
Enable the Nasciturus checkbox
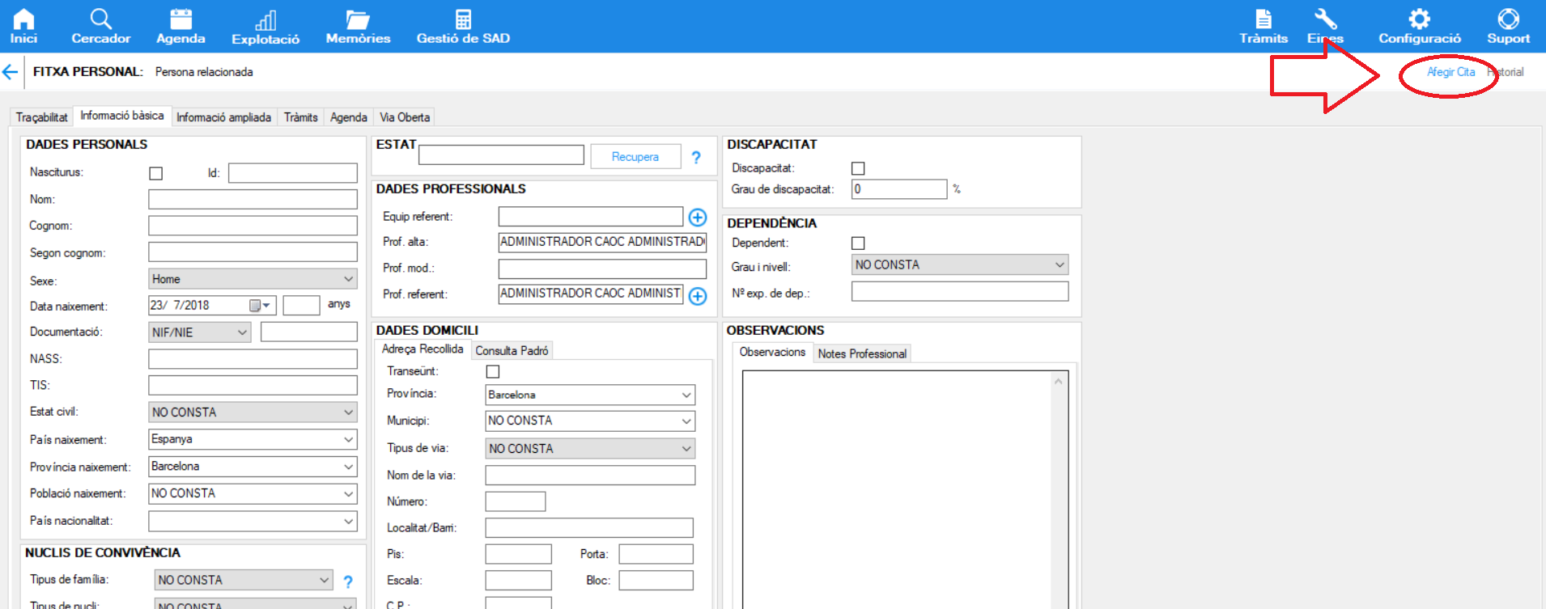click(x=156, y=173)
